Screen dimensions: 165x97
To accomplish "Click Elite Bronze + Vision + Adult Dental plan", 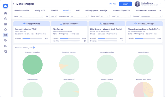I will 106,29.
